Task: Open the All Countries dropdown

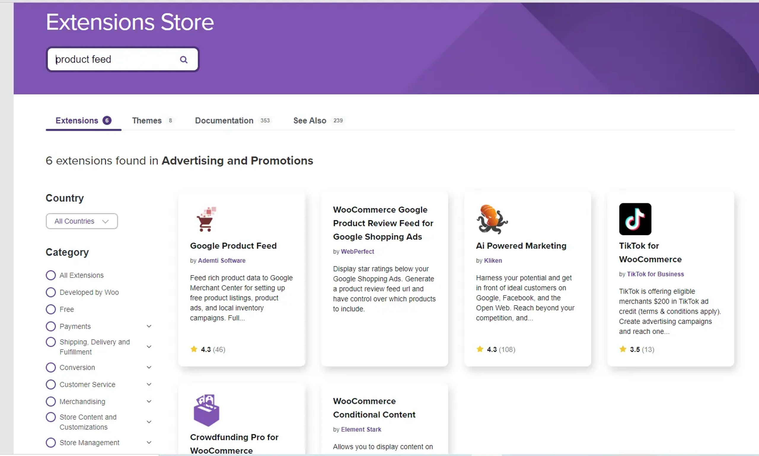Action: [82, 221]
